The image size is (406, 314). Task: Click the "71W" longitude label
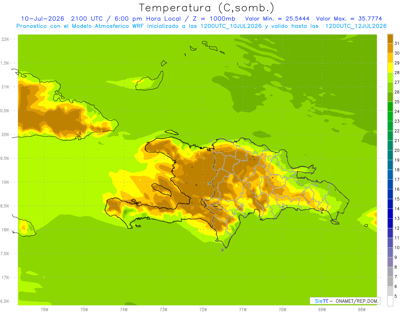[x=243, y=309]
